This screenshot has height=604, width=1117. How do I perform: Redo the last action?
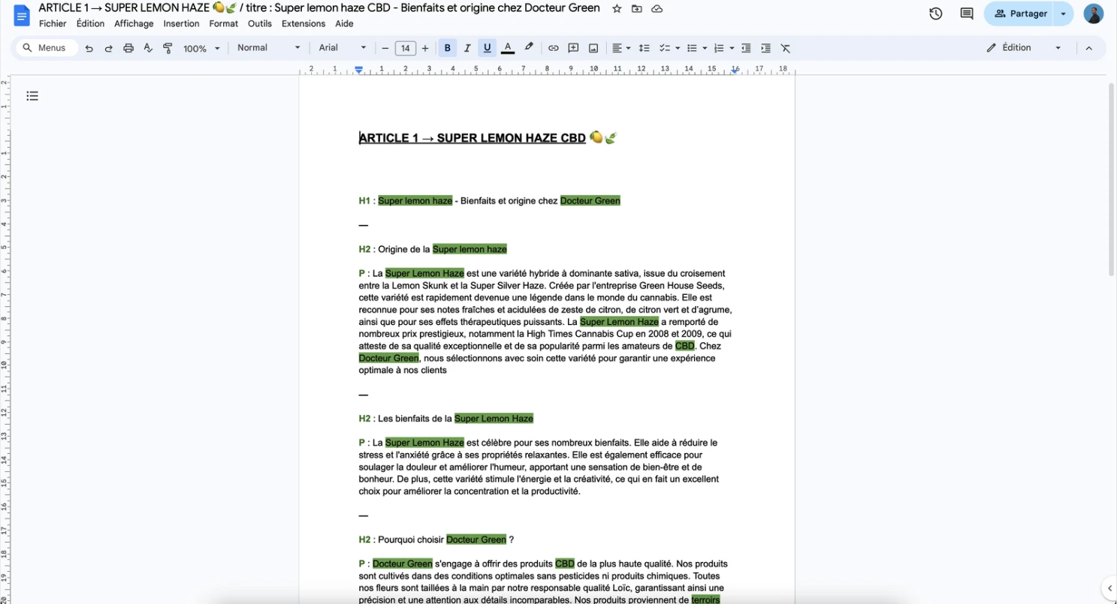[x=108, y=48]
